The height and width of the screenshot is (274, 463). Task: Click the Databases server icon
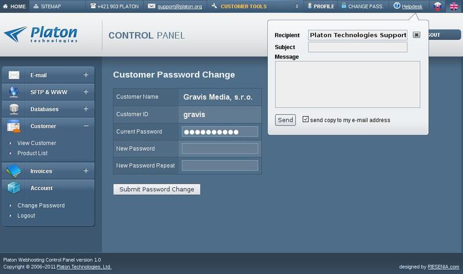coord(14,109)
